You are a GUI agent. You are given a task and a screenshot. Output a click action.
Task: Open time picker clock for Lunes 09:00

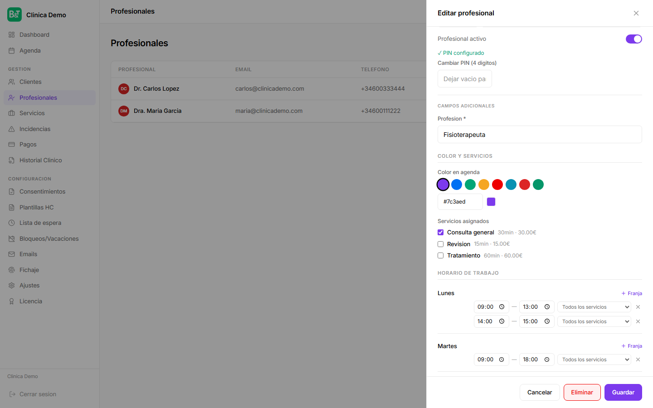[502, 307]
